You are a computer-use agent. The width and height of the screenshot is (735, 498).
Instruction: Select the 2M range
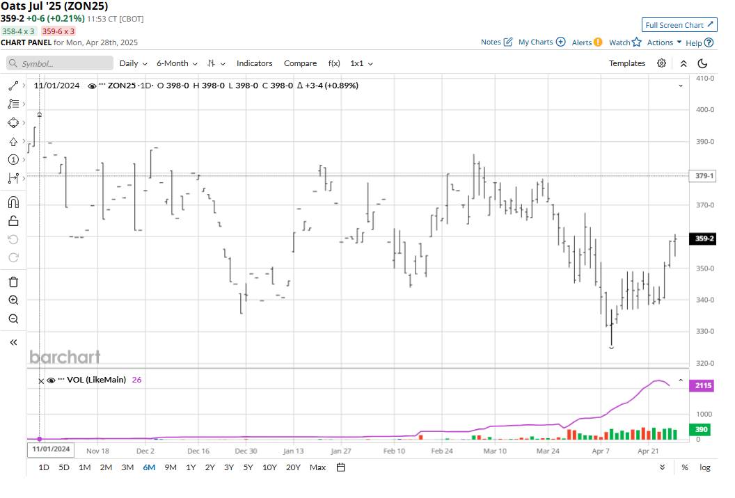coord(106,467)
